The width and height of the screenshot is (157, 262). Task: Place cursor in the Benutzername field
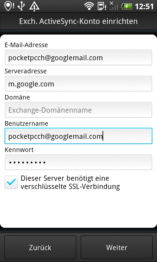[78, 136]
